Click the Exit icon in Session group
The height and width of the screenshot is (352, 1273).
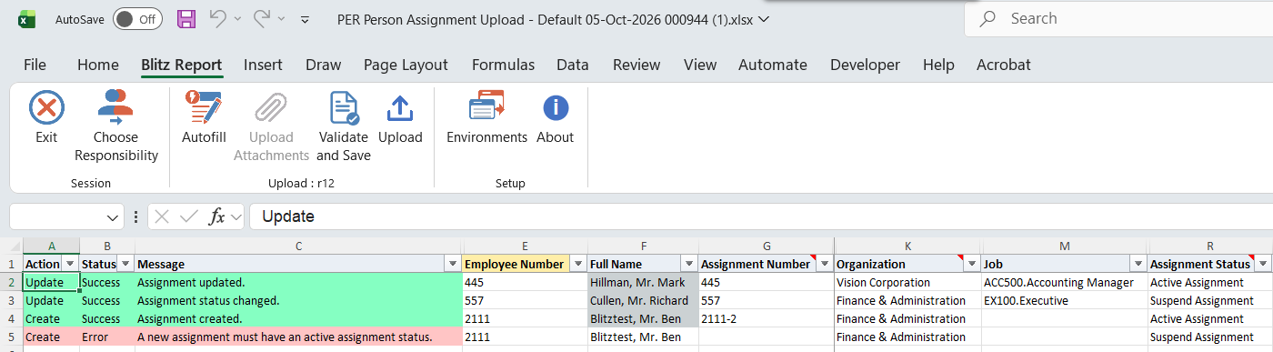(46, 107)
